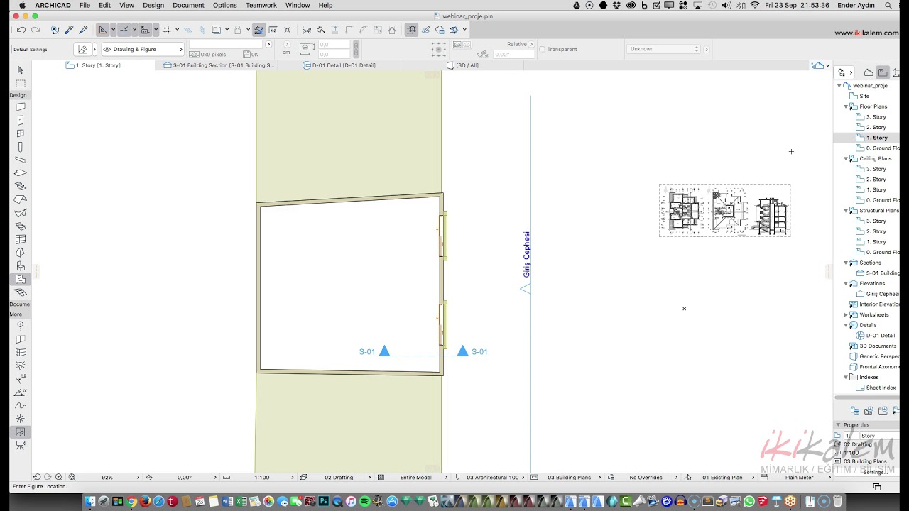Click the 92% zoom value
Viewport: 909px width, 511px height.
pos(107,478)
